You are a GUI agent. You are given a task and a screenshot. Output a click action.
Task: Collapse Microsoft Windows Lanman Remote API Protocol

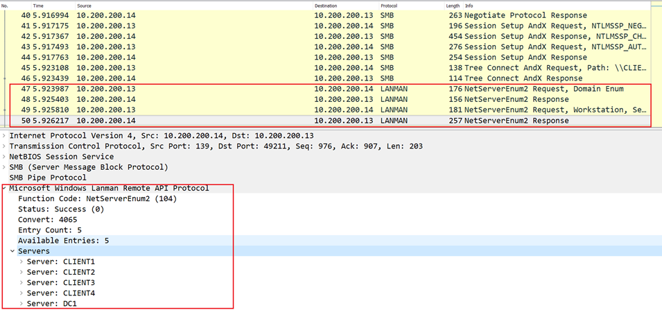point(5,188)
